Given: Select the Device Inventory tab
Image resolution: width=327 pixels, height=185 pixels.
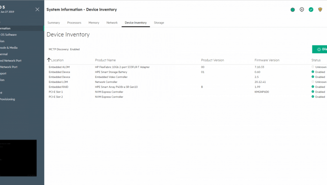Looking at the screenshot, I should click(x=136, y=23).
